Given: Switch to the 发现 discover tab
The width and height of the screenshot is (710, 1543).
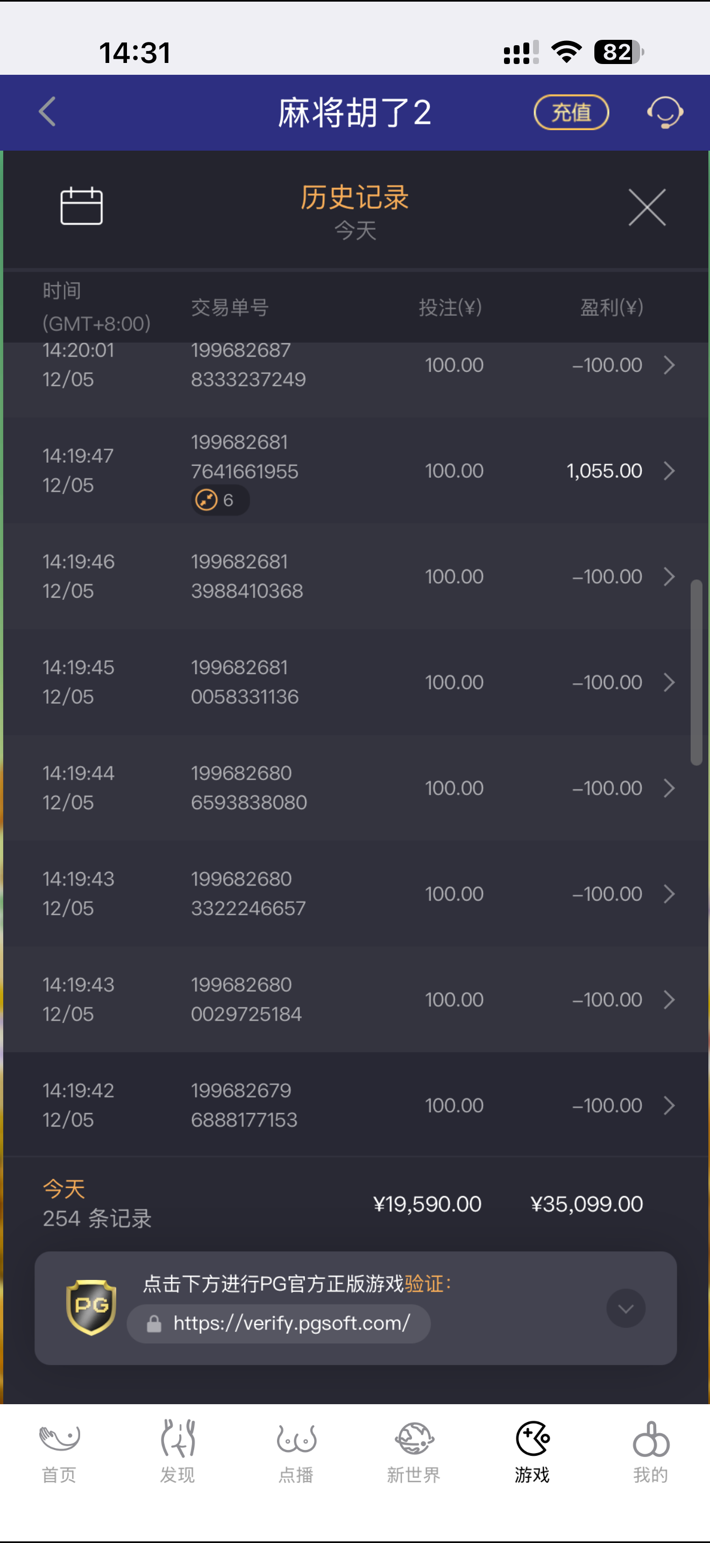Looking at the screenshot, I should [177, 1450].
